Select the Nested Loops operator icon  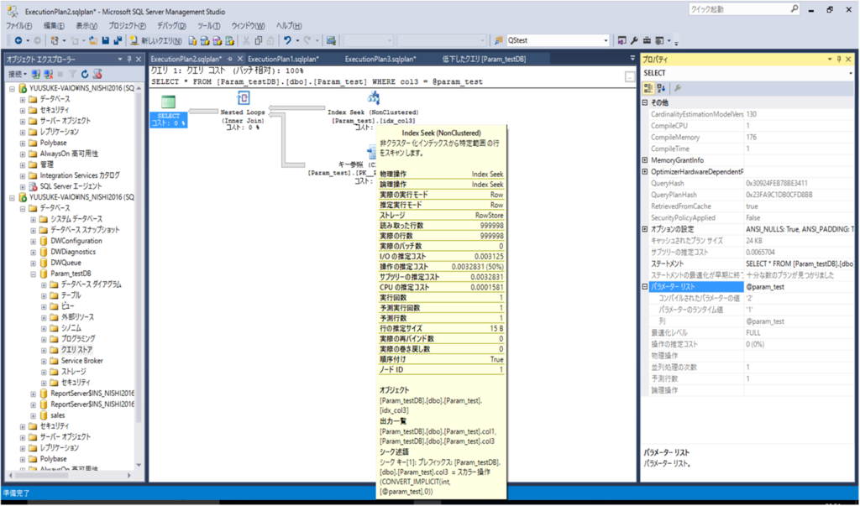point(243,99)
